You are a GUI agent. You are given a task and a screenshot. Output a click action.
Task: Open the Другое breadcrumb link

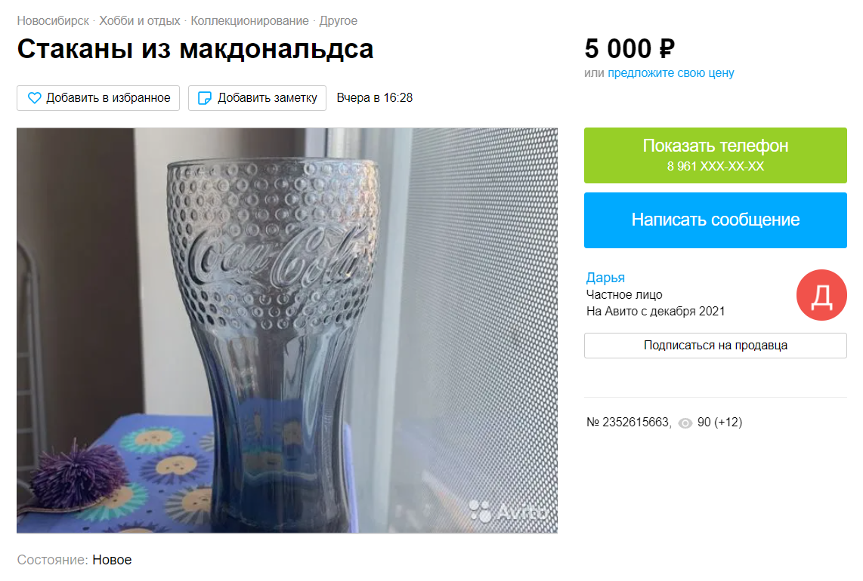point(338,21)
